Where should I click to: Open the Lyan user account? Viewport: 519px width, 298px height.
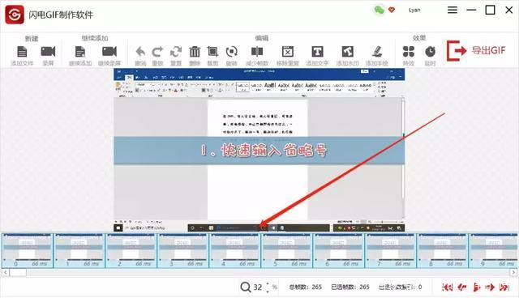coord(414,11)
